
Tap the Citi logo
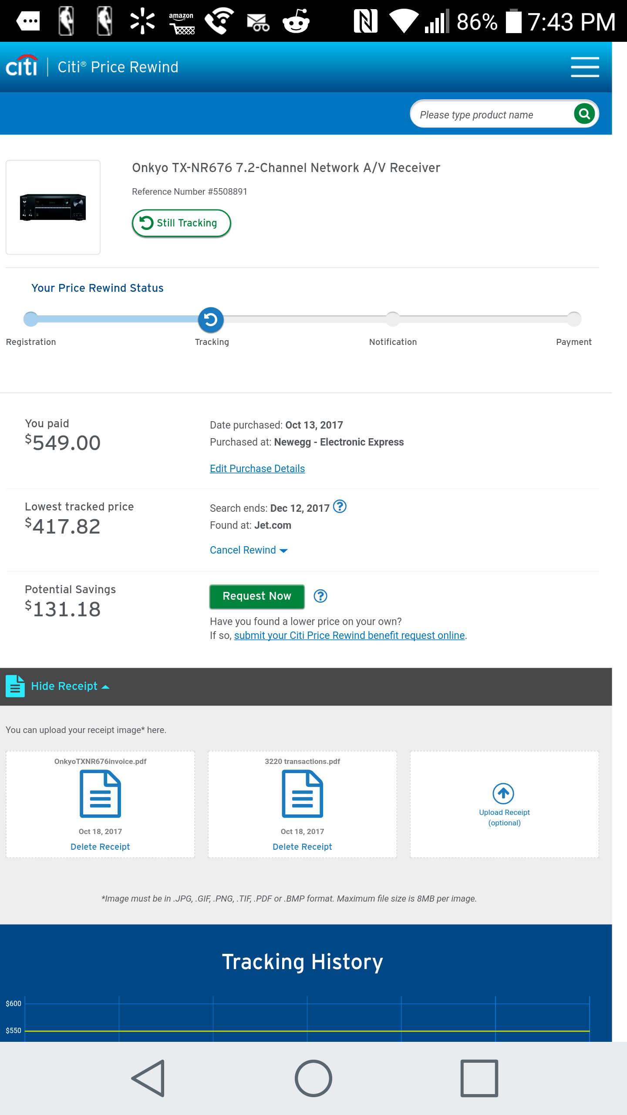coord(22,66)
